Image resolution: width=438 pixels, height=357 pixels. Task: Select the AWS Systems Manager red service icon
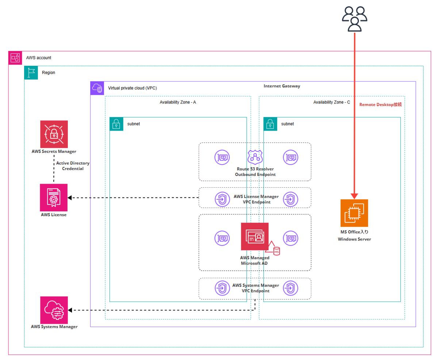[54, 310]
